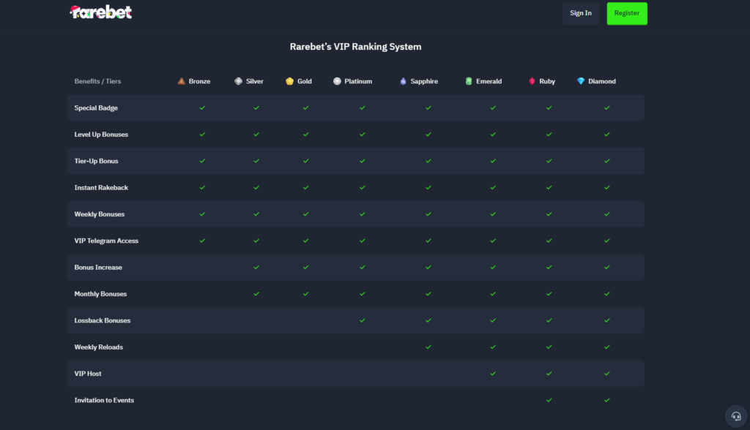Viewport: 750px width, 430px height.
Task: Click the Emerald tier icon
Action: click(469, 81)
